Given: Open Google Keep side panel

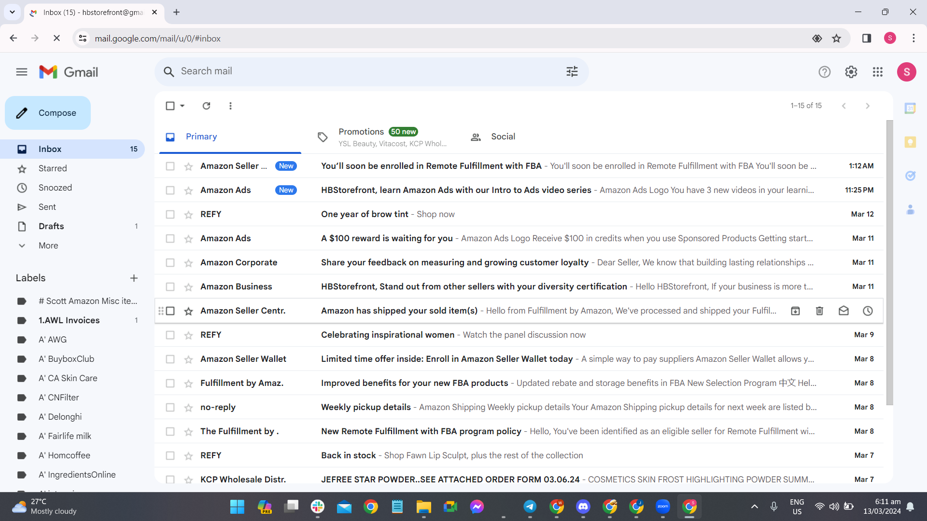Looking at the screenshot, I should click(x=910, y=142).
